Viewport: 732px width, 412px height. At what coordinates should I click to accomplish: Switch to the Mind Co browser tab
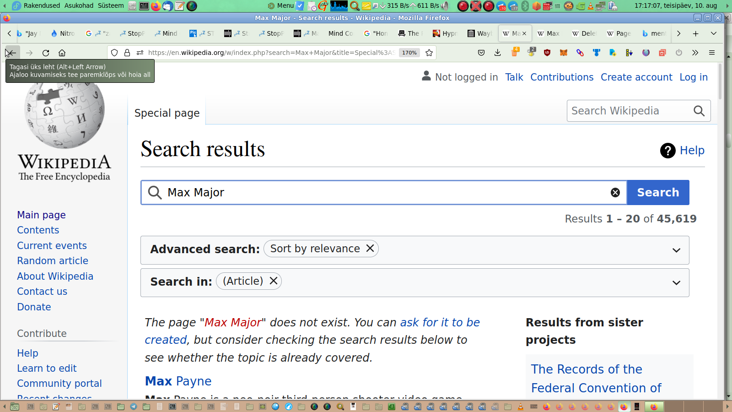coord(340,33)
